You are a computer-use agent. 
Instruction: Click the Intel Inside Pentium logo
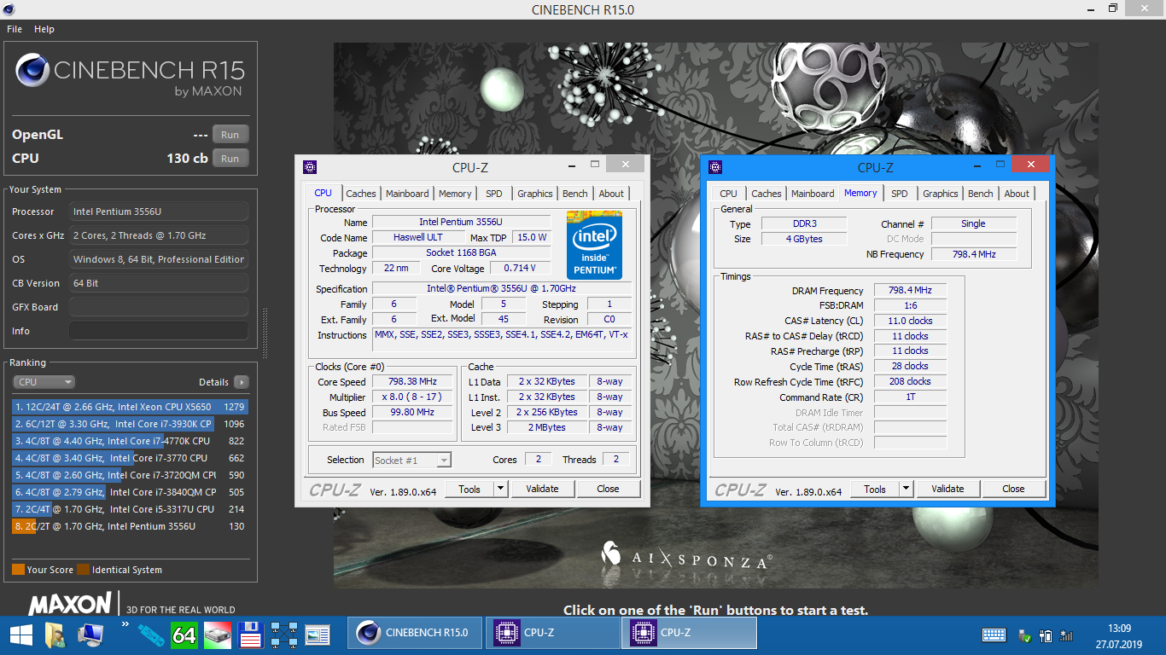pos(594,243)
